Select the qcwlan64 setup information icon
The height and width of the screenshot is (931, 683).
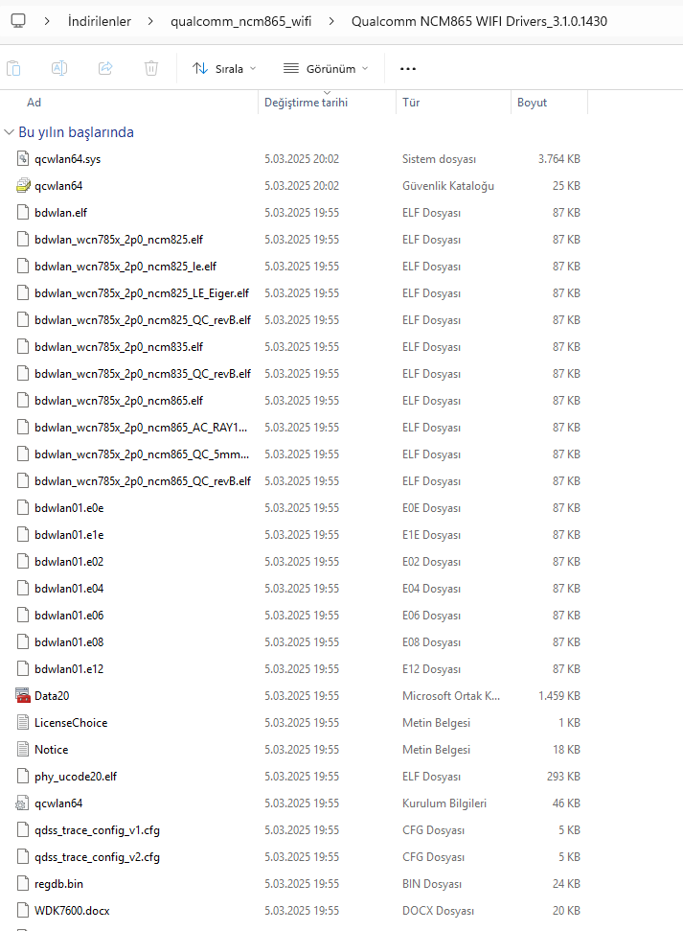[x=23, y=803]
